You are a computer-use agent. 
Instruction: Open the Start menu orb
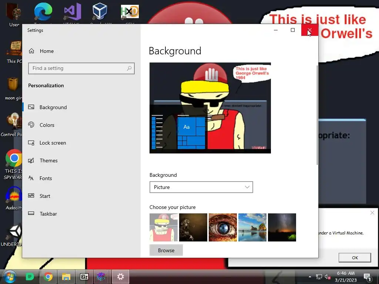[x=10, y=277]
